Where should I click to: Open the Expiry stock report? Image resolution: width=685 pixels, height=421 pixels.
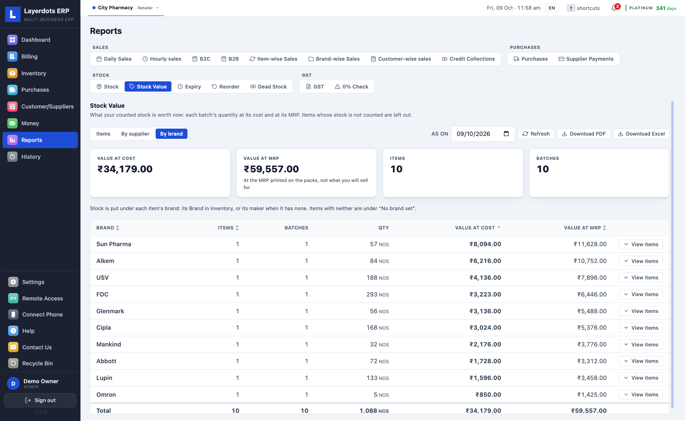[189, 87]
